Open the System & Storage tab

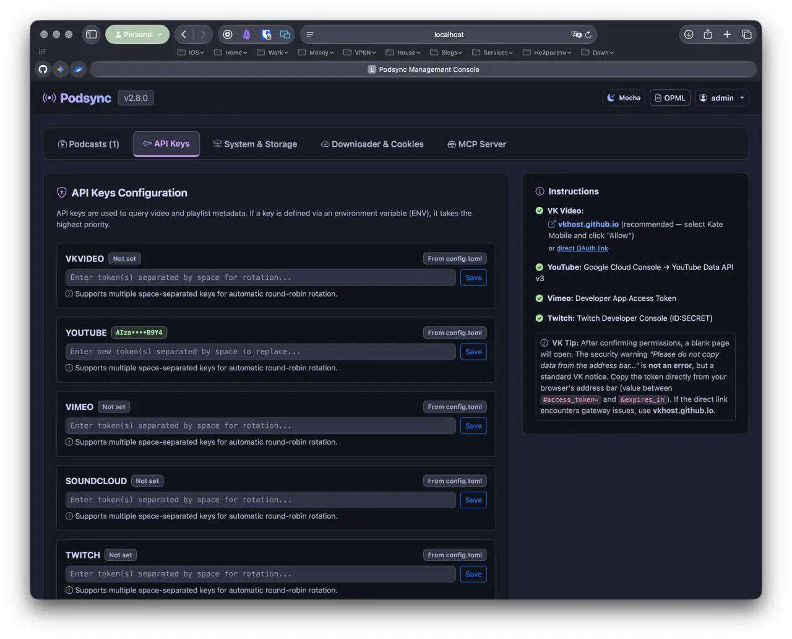point(255,144)
